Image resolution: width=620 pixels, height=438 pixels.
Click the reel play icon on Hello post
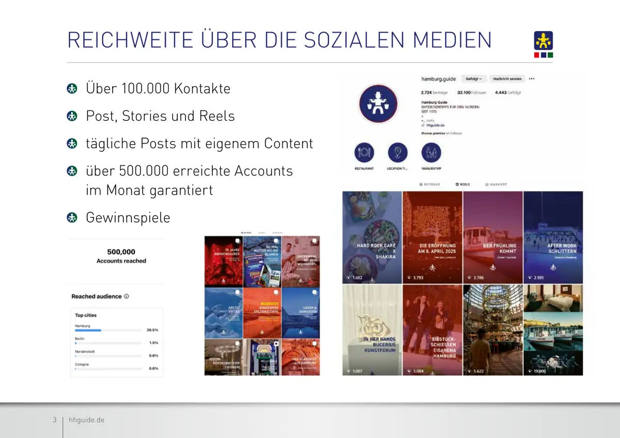[x=276, y=343]
